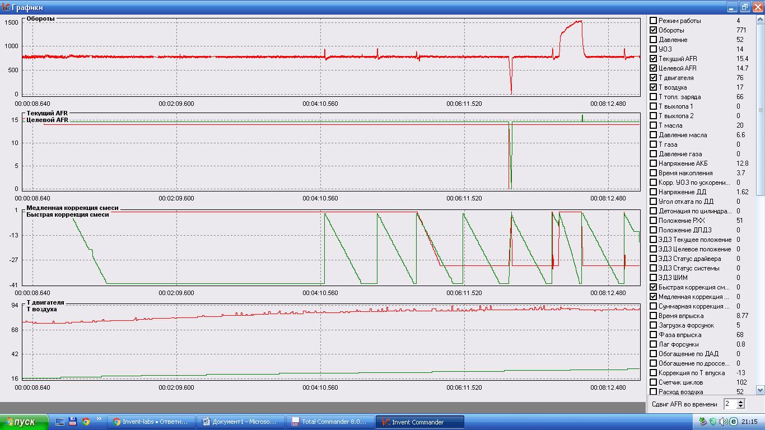The height and width of the screenshot is (430, 765).
Task: Click the round green "e" tray icon
Action: [733, 422]
